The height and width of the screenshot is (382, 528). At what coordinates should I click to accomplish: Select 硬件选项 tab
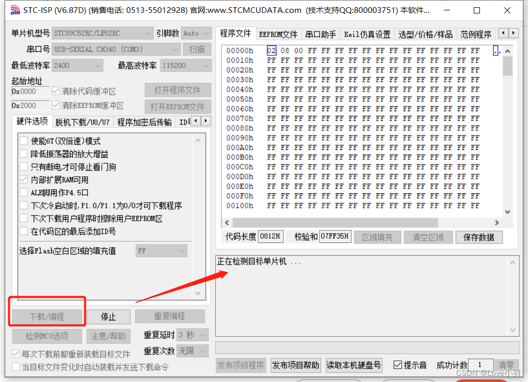pos(33,121)
